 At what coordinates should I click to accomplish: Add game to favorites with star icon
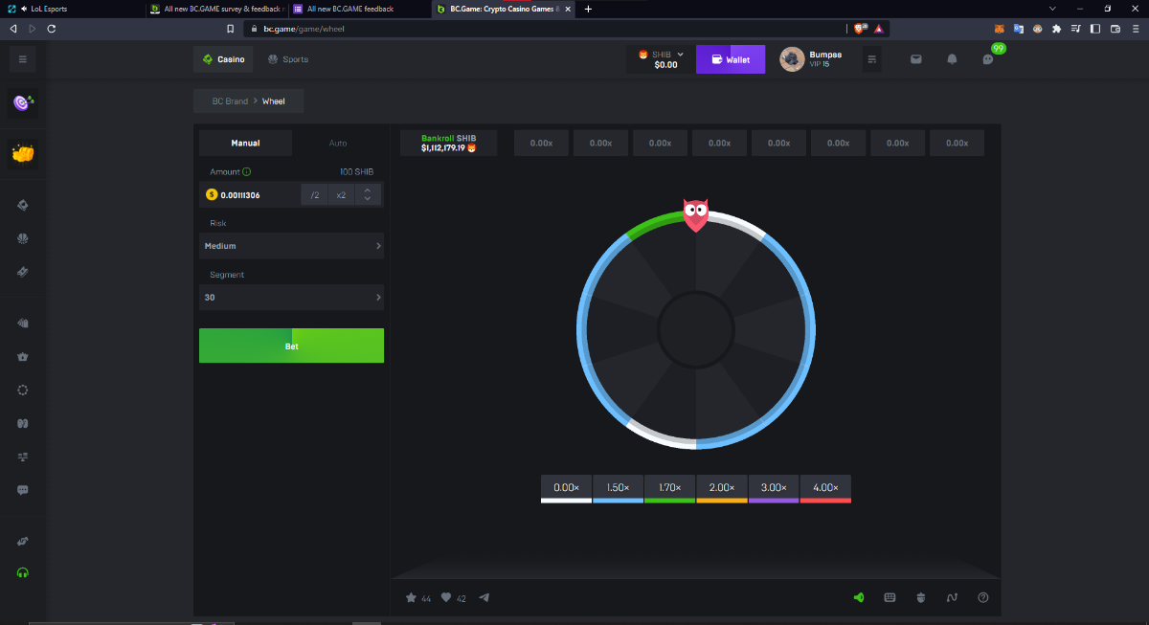(411, 598)
